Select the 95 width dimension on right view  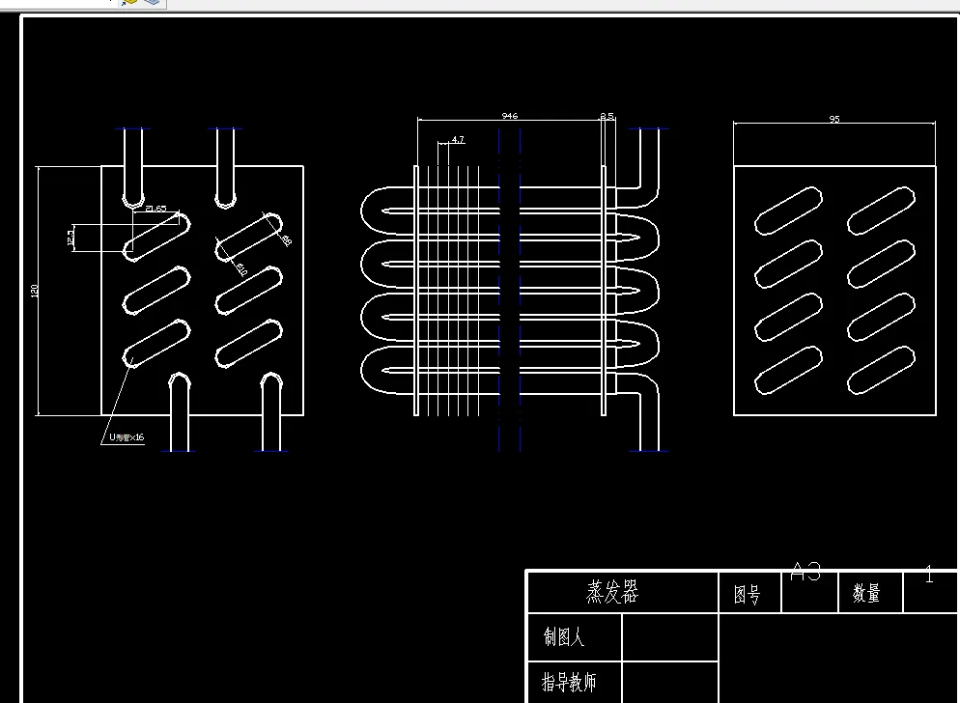(x=833, y=120)
